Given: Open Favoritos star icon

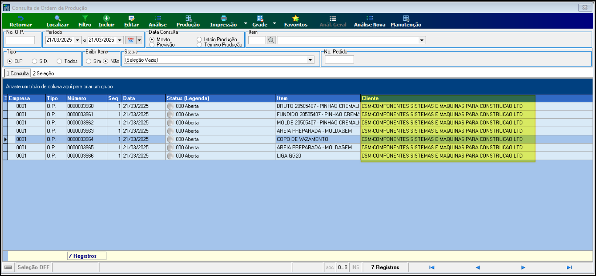Looking at the screenshot, I should 296,18.
